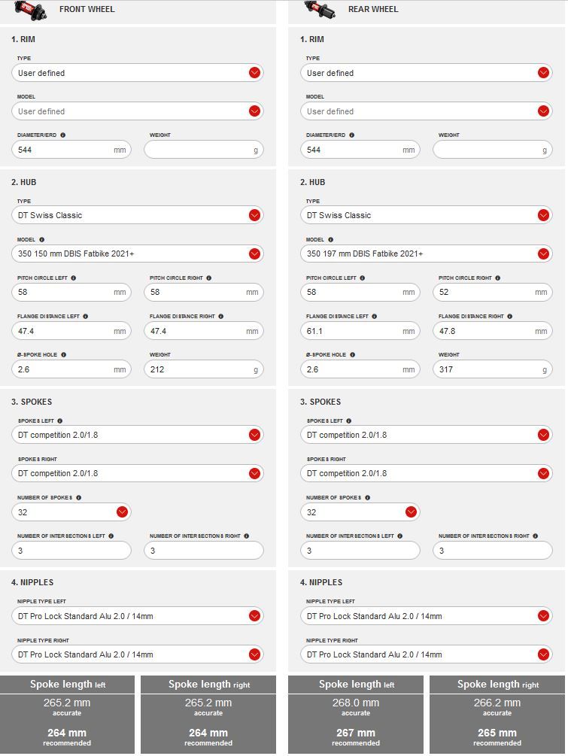Viewport: 568px width, 756px height.
Task: Click info icon for front Number of Intersections Right
Action: tap(246, 536)
